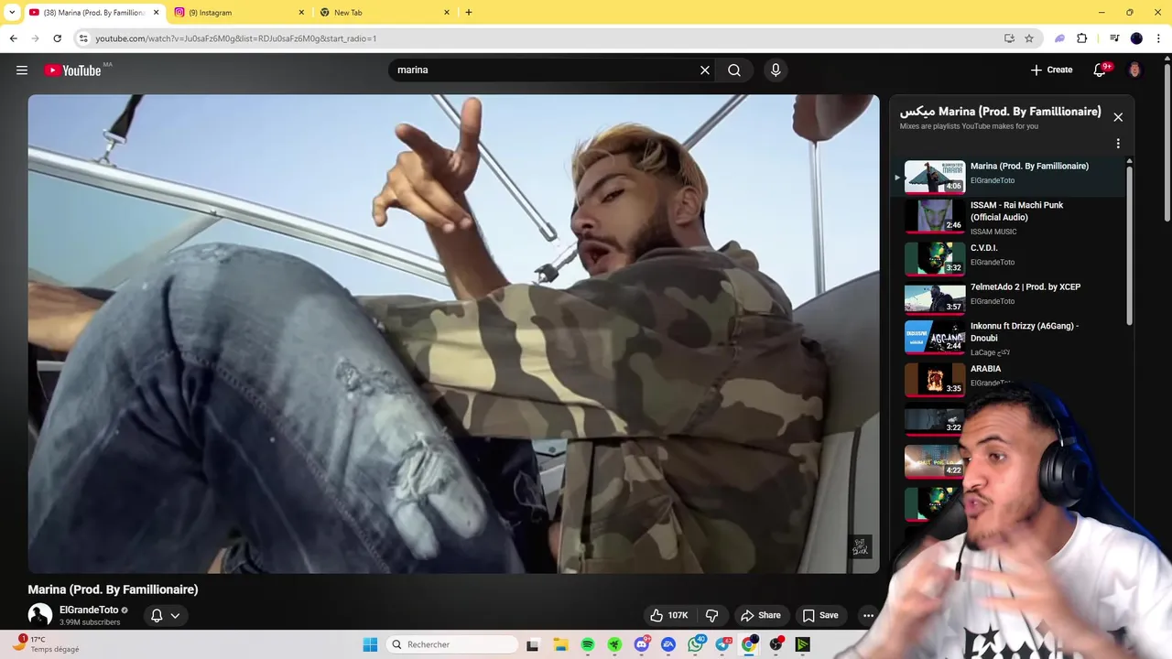Open Create upload menu
The width and height of the screenshot is (1172, 659).
pos(1051,70)
